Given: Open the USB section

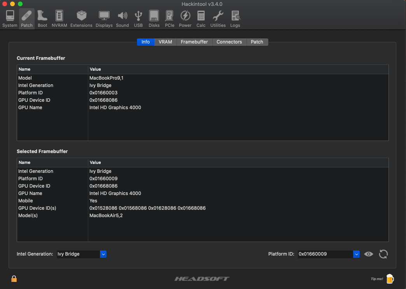Looking at the screenshot, I should (x=138, y=19).
